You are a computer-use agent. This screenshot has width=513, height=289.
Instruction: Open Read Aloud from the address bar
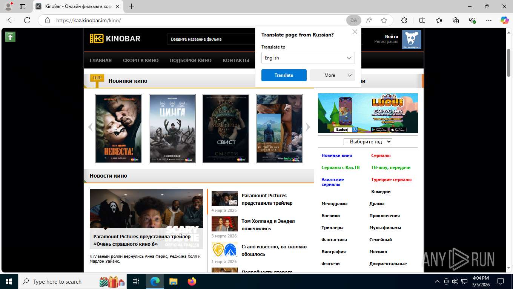tap(369, 20)
